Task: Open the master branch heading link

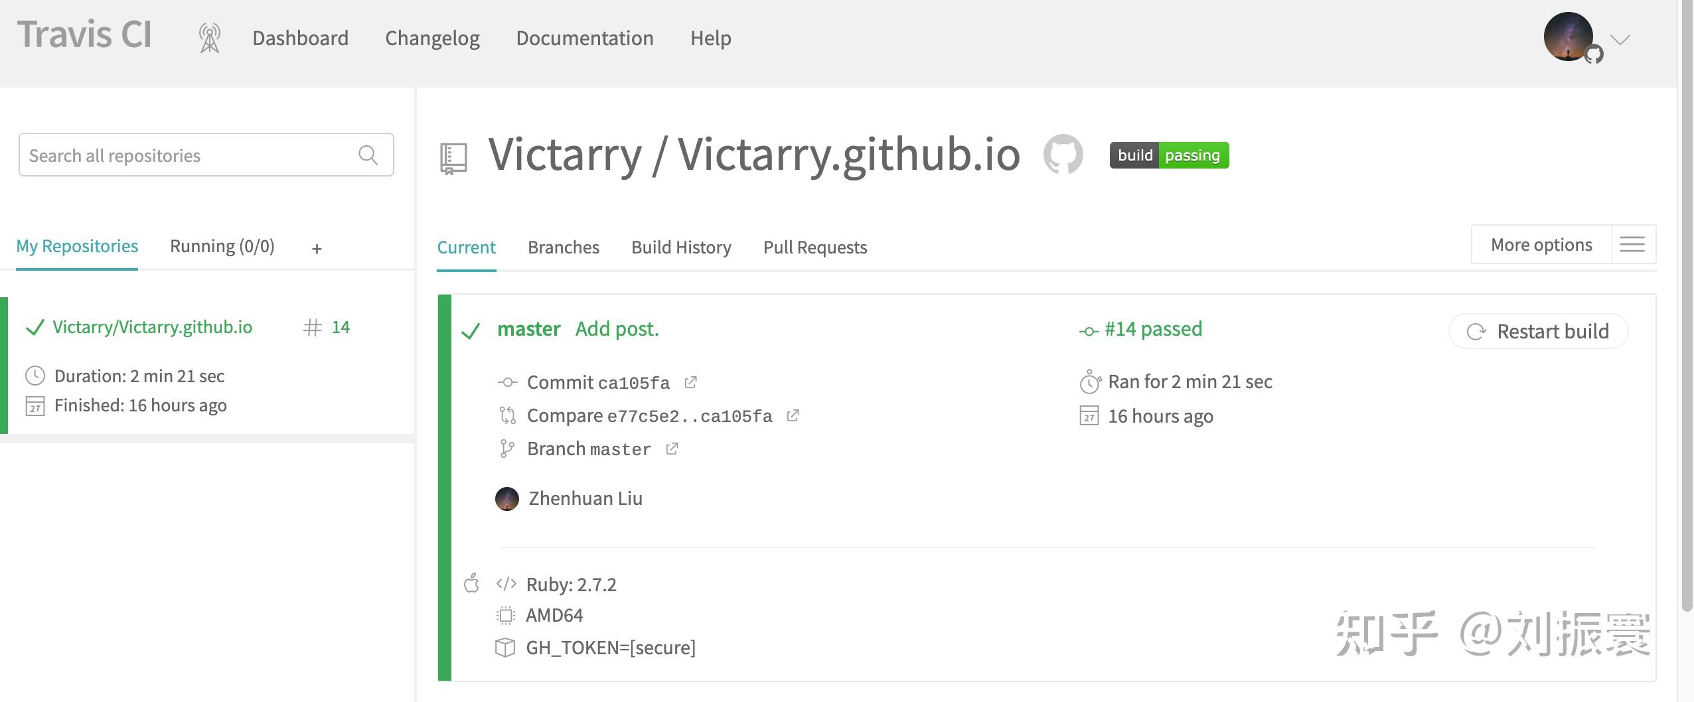Action: [529, 329]
